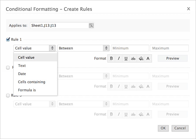
Task: Uncheck the Rule 1 checkbox
Action: [8, 40]
